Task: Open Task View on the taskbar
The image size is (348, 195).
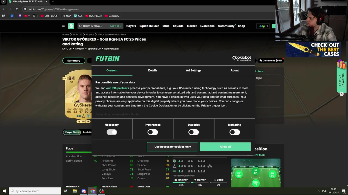Action: (x=65, y=191)
